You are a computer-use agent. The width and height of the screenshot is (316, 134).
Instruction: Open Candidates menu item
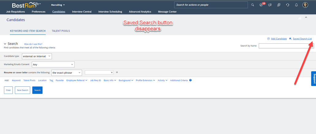click(59, 12)
